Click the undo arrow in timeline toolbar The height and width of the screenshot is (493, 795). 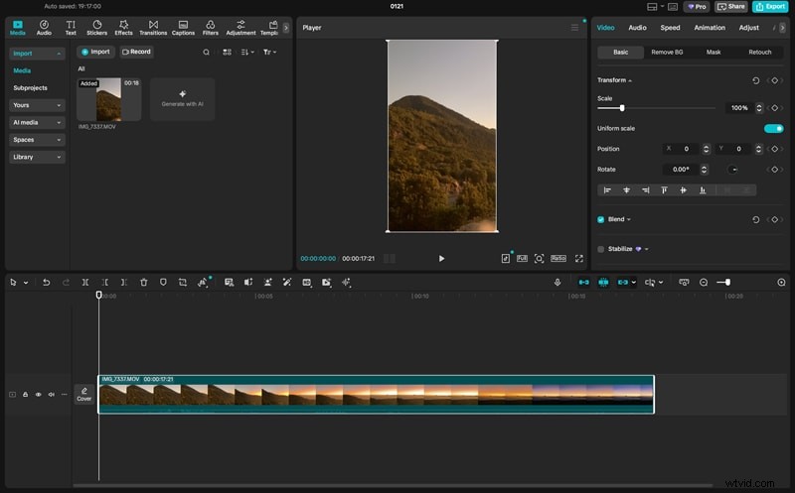tap(46, 283)
